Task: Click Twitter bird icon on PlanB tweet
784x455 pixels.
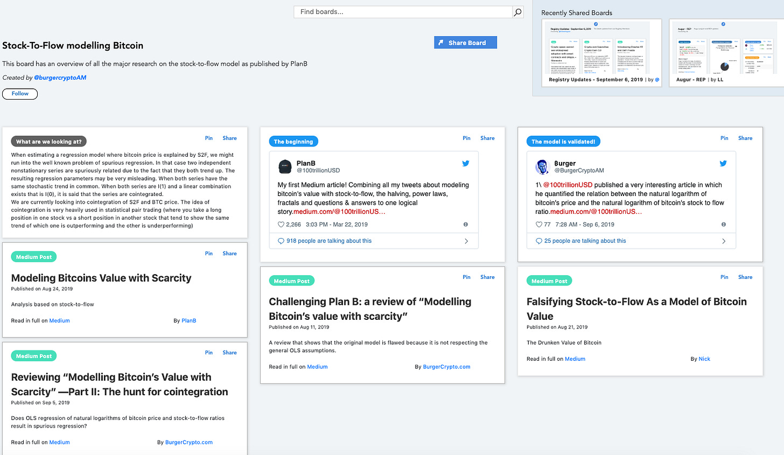Action: tap(466, 164)
